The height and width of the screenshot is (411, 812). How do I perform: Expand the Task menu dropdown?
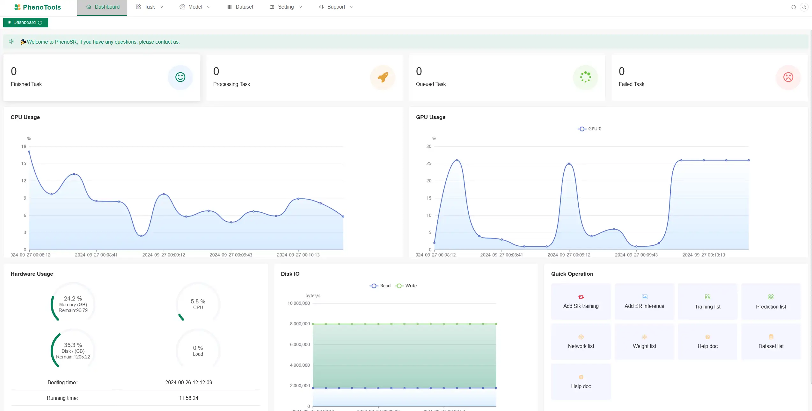(x=149, y=7)
